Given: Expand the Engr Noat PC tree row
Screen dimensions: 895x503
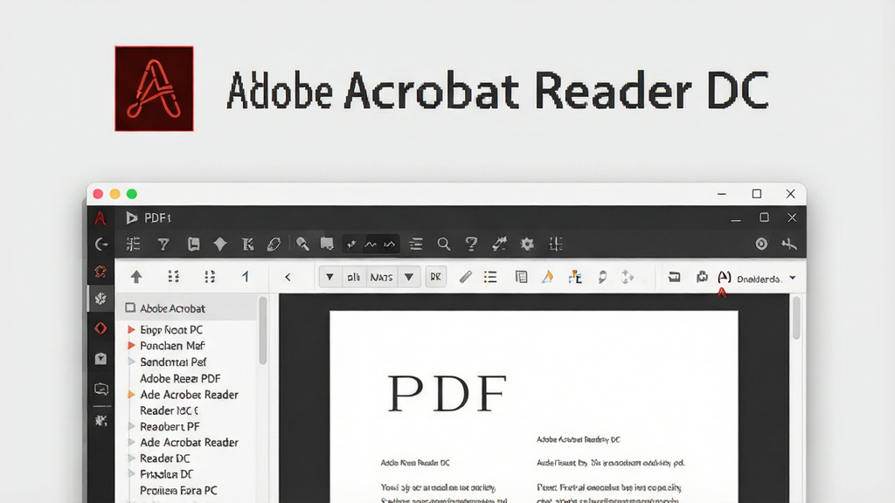Looking at the screenshot, I should click(x=131, y=329).
